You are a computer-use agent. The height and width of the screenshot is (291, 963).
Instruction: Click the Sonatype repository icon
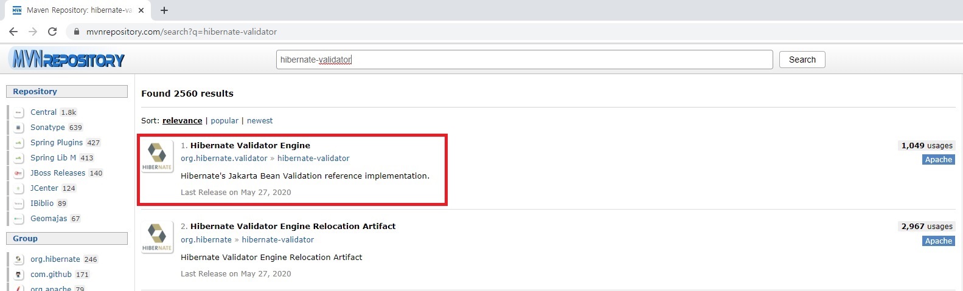(19, 128)
